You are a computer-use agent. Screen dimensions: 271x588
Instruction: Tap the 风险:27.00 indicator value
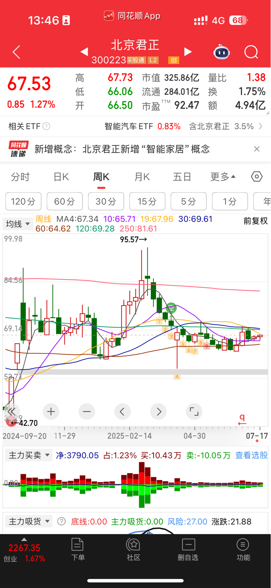tap(187, 521)
